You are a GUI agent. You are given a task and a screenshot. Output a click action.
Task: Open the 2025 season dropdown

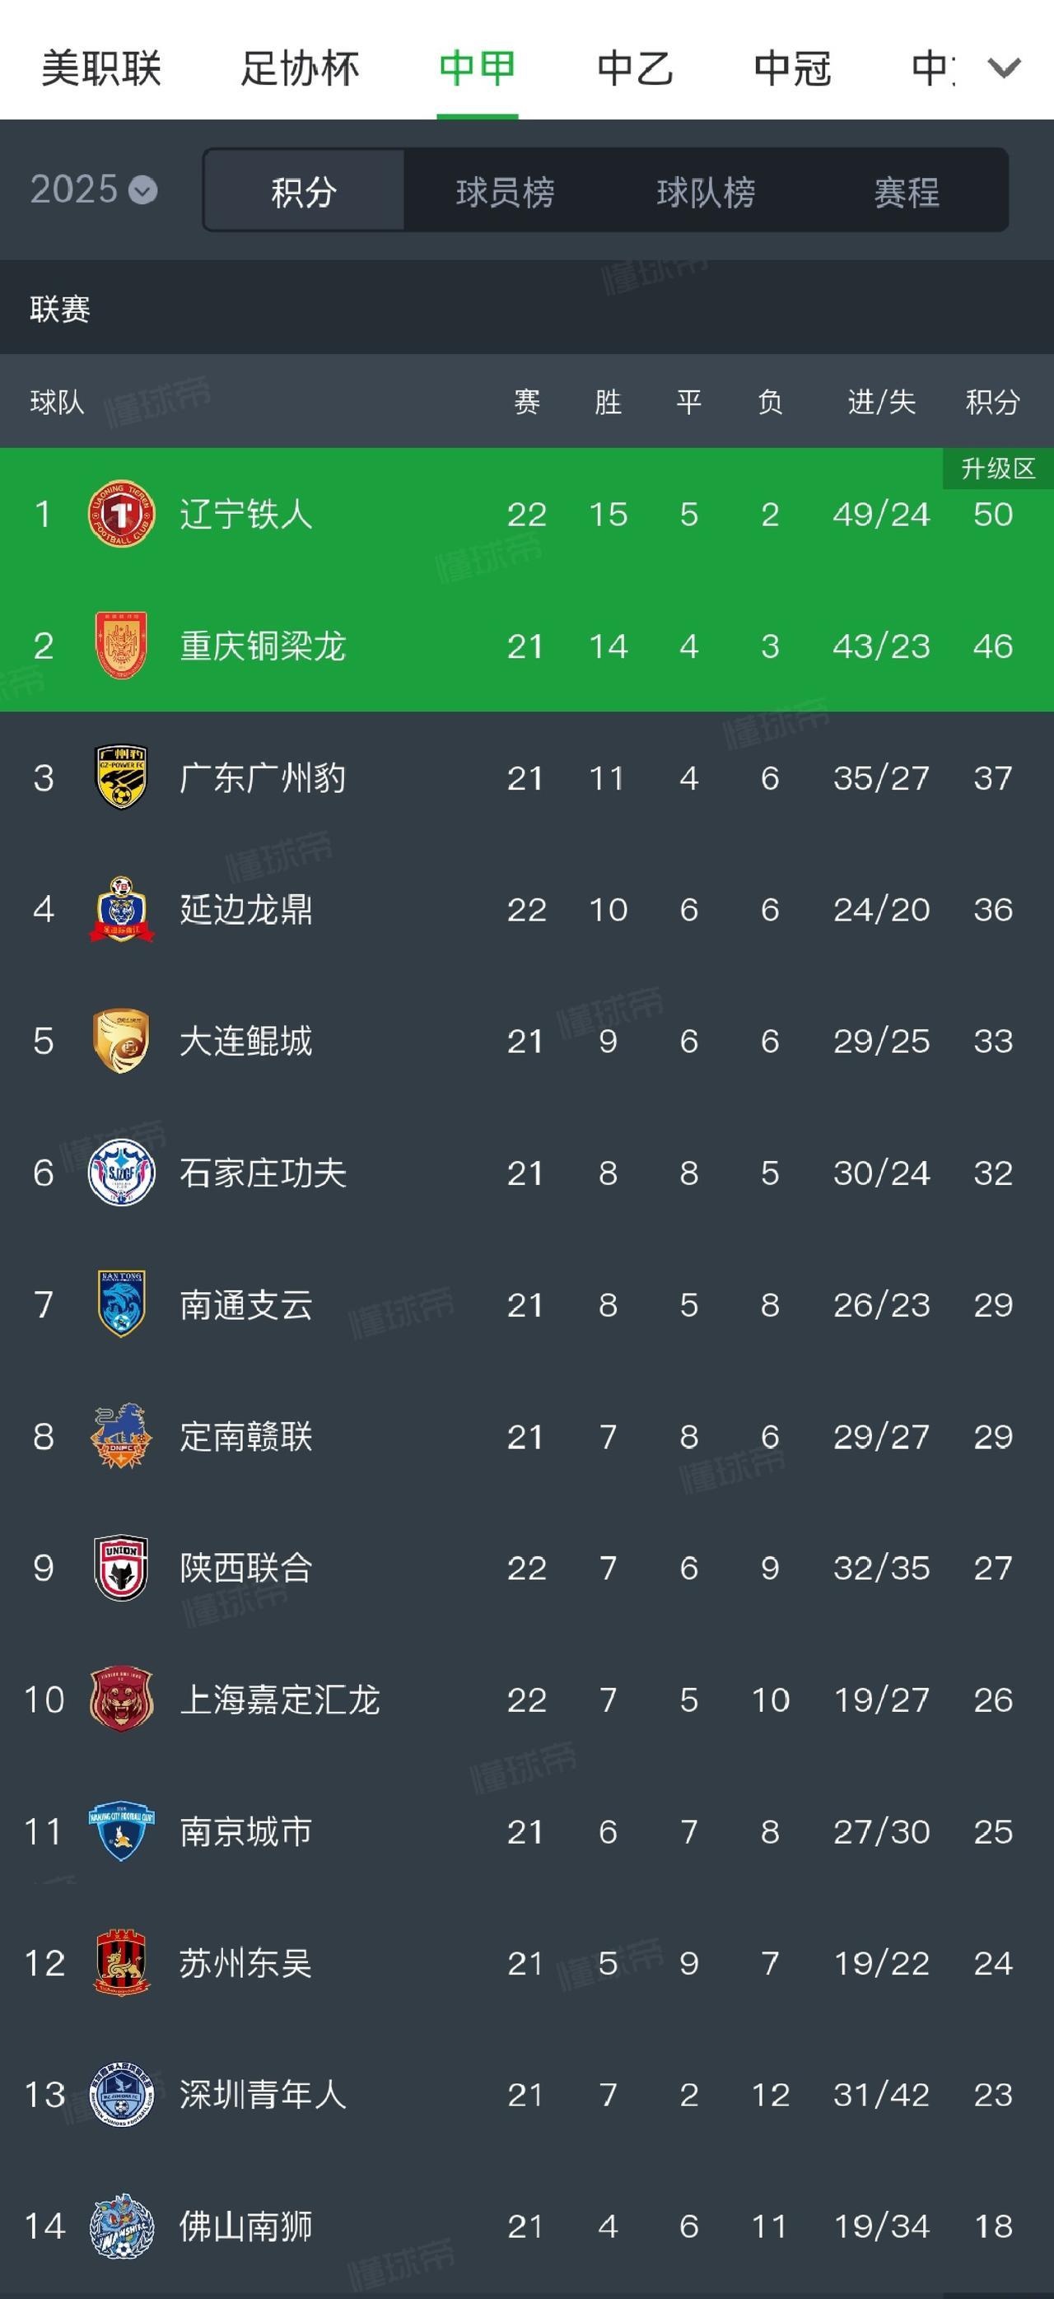93,190
